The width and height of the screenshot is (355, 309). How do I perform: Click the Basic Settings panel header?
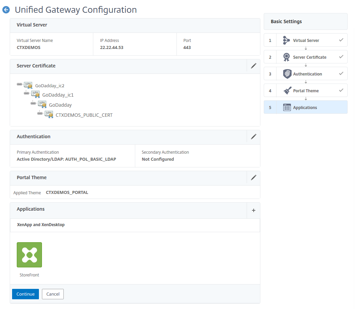[x=306, y=21]
